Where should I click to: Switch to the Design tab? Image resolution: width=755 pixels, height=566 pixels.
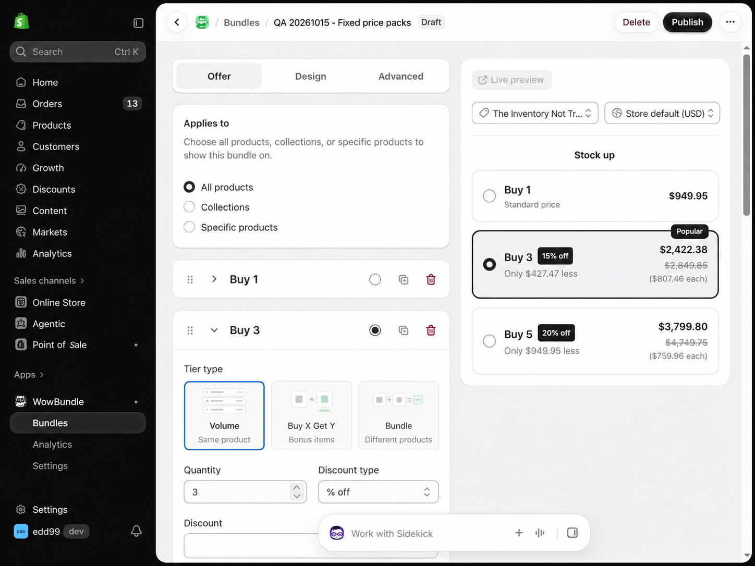[311, 76]
